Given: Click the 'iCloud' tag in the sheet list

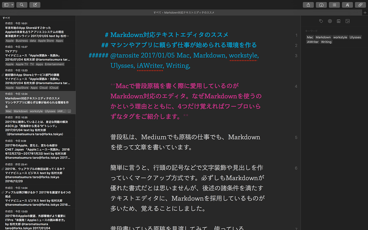Looking at the screenshot, I should tap(54, 88).
